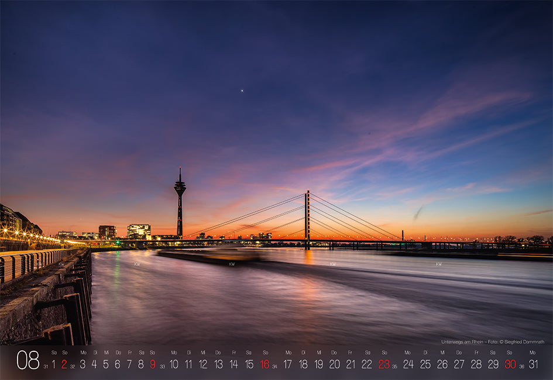Click the week number 36 label
The width and height of the screenshot is (553, 380).
tap(521, 367)
